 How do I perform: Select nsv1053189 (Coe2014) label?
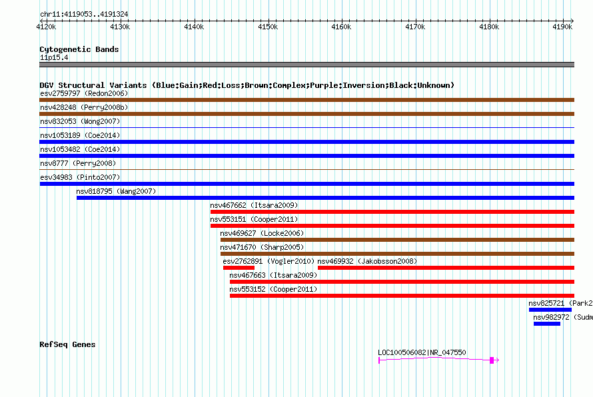pyautogui.click(x=80, y=135)
